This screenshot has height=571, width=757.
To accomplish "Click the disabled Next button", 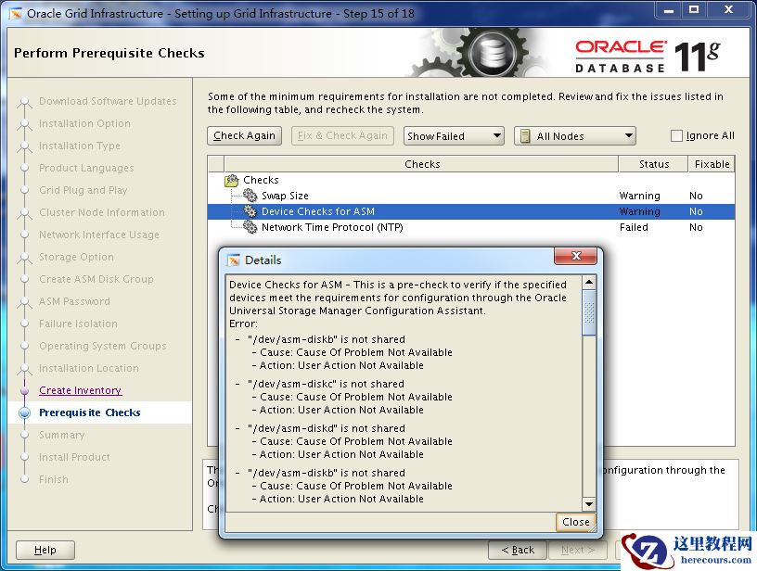I will click(x=578, y=550).
